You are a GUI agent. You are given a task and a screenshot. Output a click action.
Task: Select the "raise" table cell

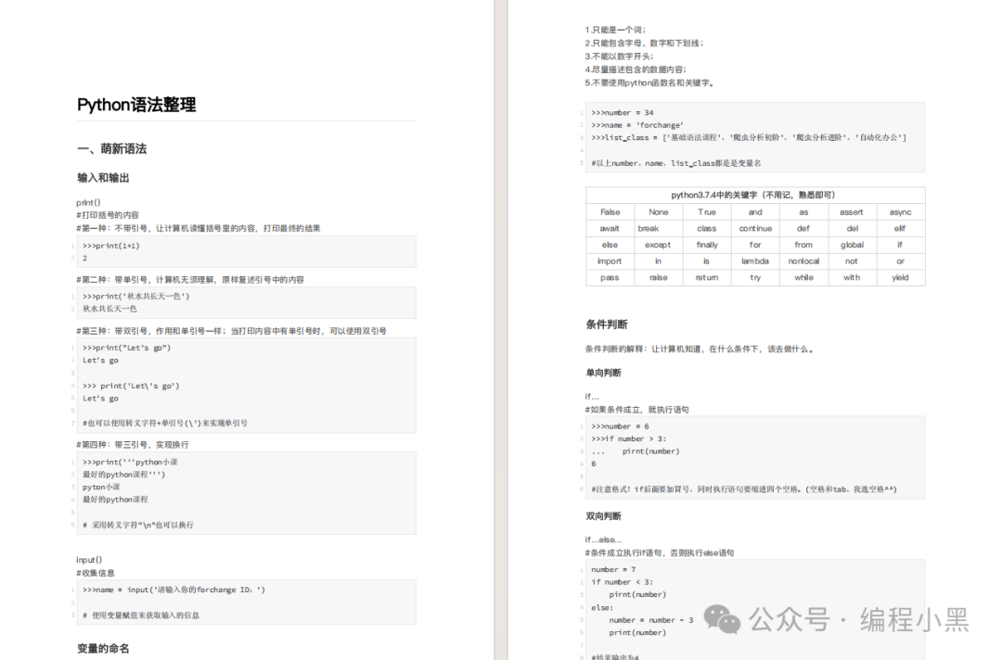(x=658, y=278)
